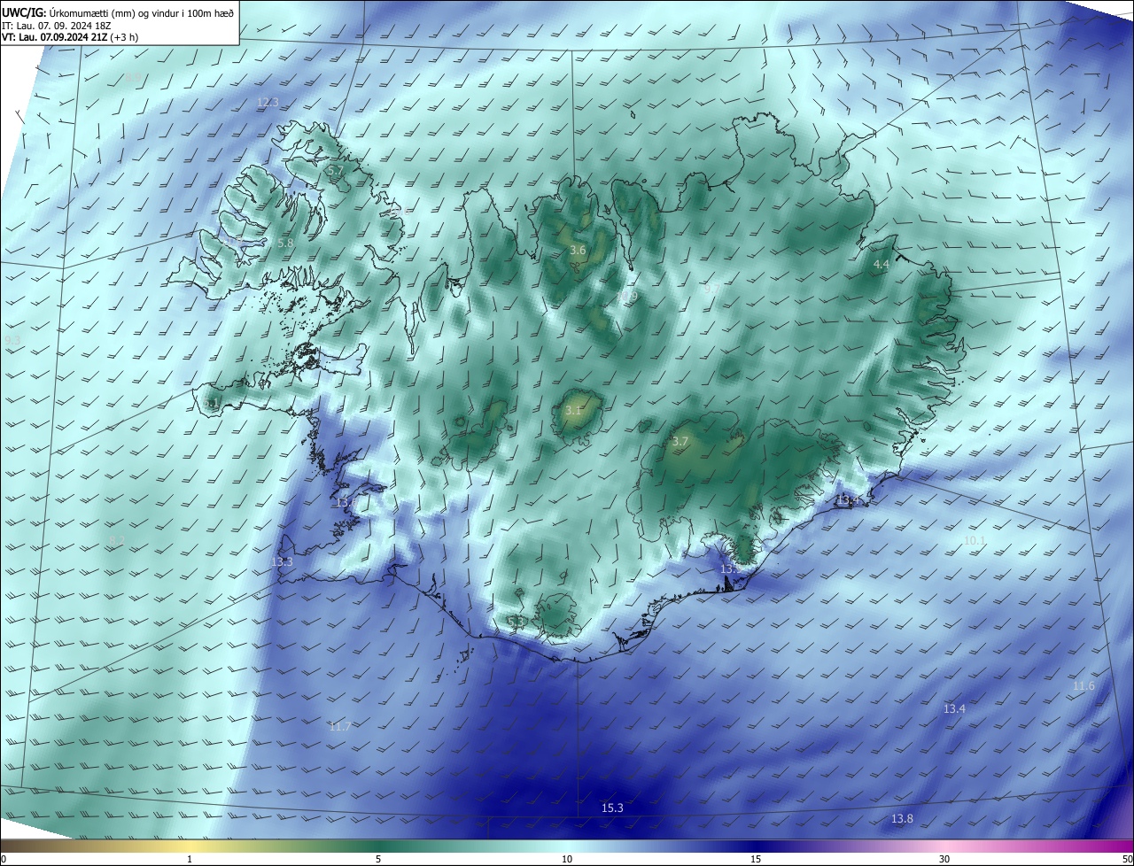1134x866 pixels.
Task: Click the 0 label on the colour scale
Action: pos(4,859)
